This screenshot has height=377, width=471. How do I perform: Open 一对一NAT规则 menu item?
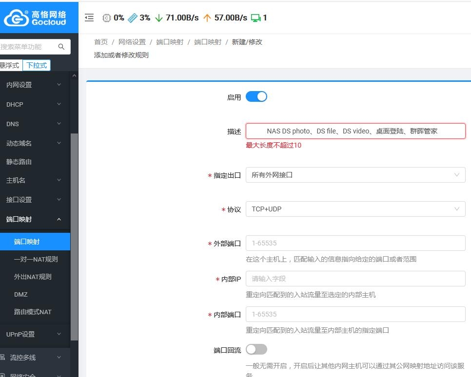point(36,259)
